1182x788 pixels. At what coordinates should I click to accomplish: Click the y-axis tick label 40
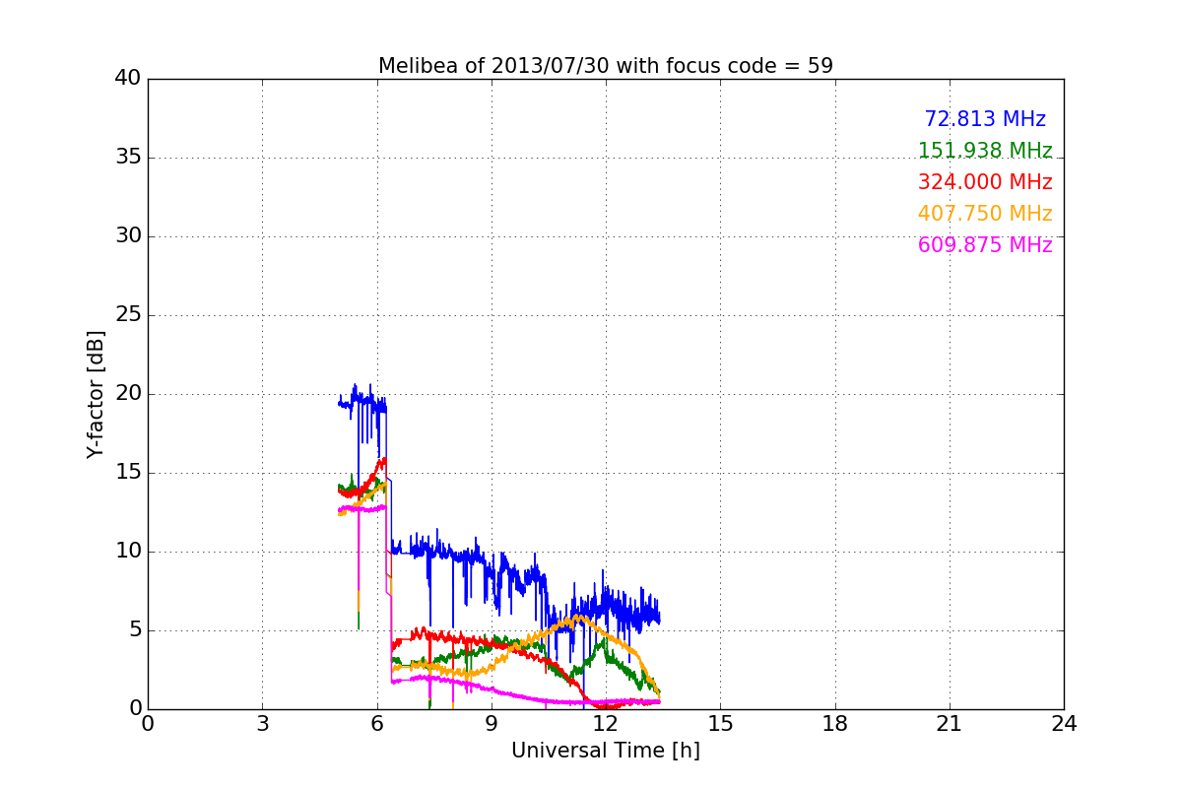(128, 79)
